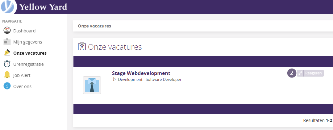The image size is (333, 130).
Task: Click the Job Alert bell icon
Action: pyautogui.click(x=7, y=75)
